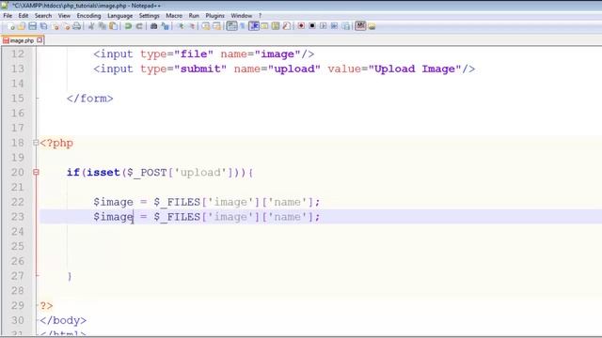Click the Paste toolbar icon
Screen dimensions: 602x338
click(x=113, y=26)
